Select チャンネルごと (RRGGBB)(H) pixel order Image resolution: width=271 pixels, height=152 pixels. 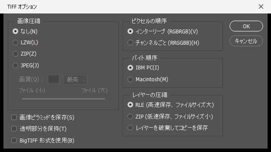[x=130, y=43]
